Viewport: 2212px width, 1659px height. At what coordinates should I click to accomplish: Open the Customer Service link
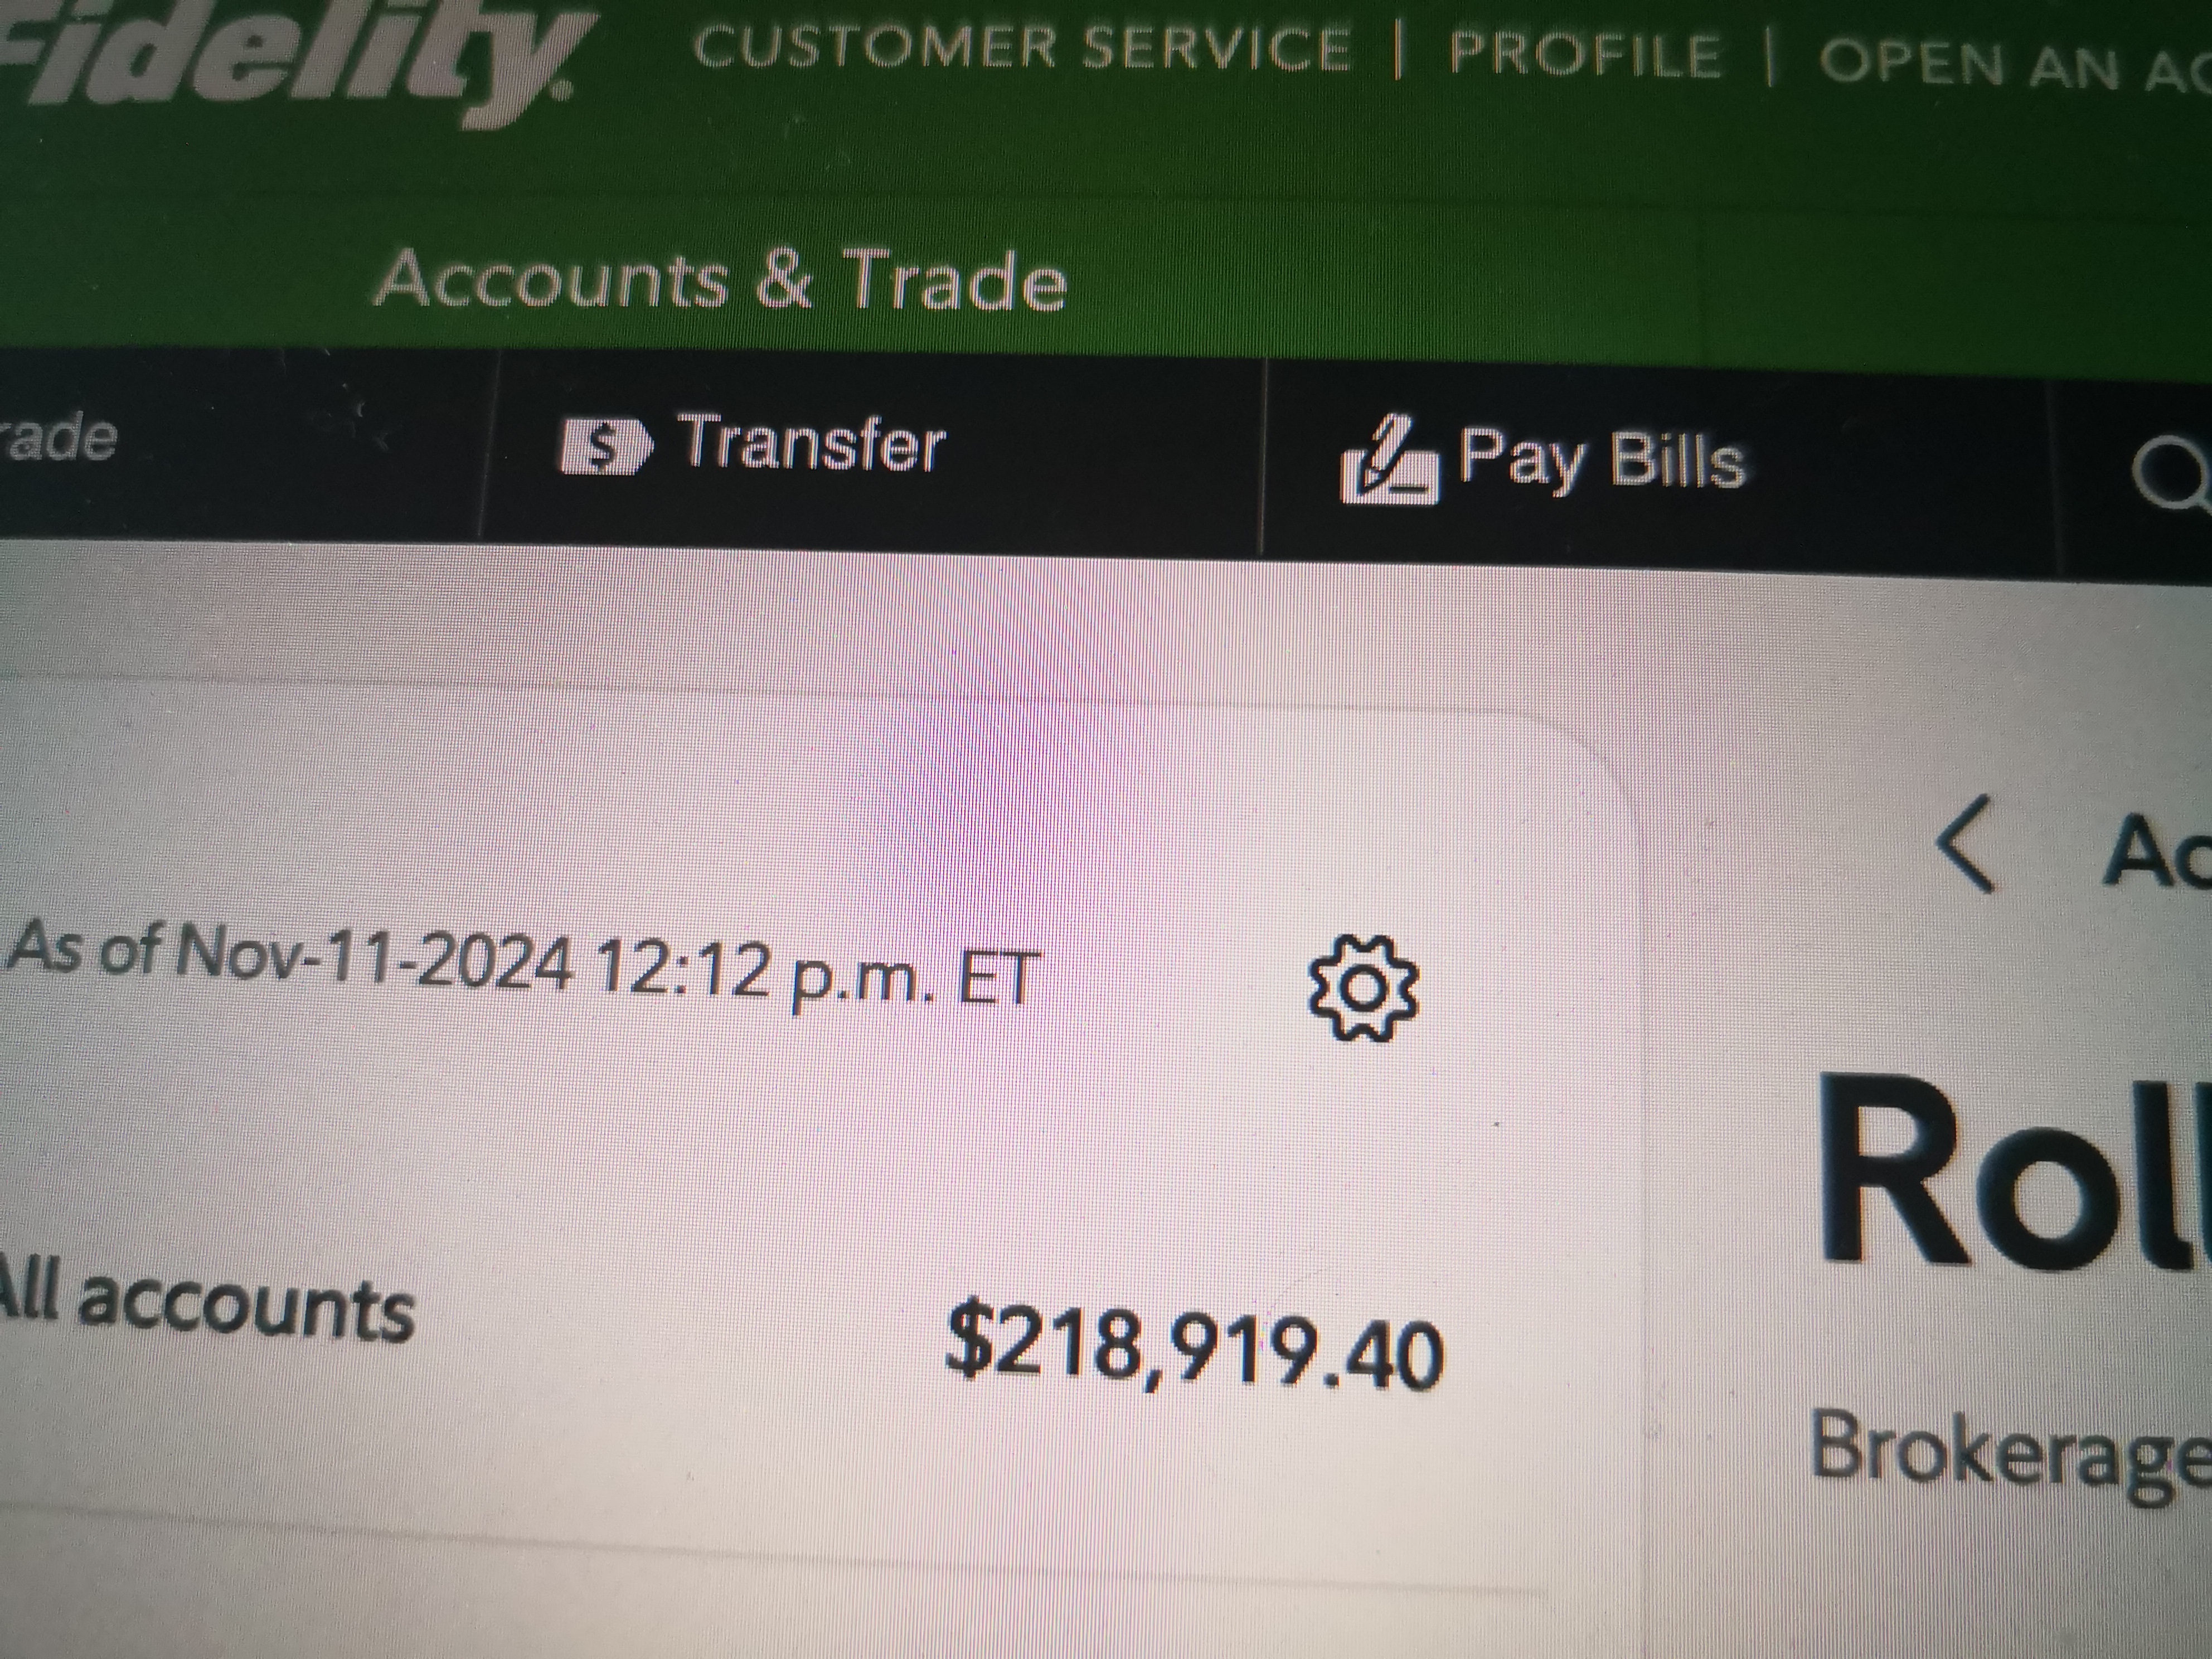(1021, 47)
